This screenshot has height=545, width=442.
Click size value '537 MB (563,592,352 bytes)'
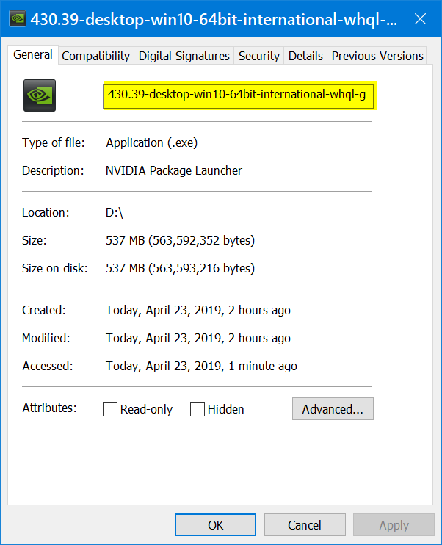tap(181, 240)
